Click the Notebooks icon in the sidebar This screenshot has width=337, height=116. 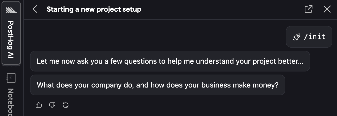coord(11,78)
